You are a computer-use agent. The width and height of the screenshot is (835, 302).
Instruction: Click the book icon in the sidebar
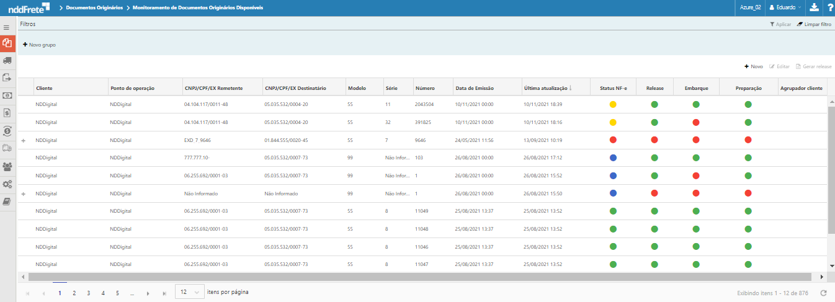tap(7, 202)
